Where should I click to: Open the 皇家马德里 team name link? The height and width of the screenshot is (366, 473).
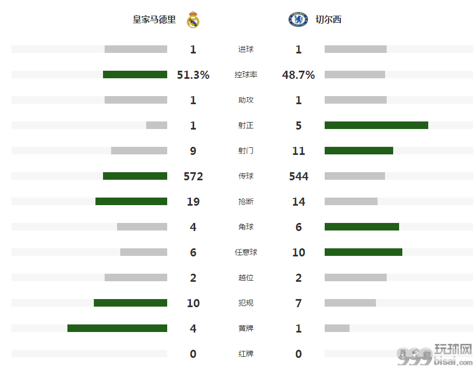coord(154,19)
